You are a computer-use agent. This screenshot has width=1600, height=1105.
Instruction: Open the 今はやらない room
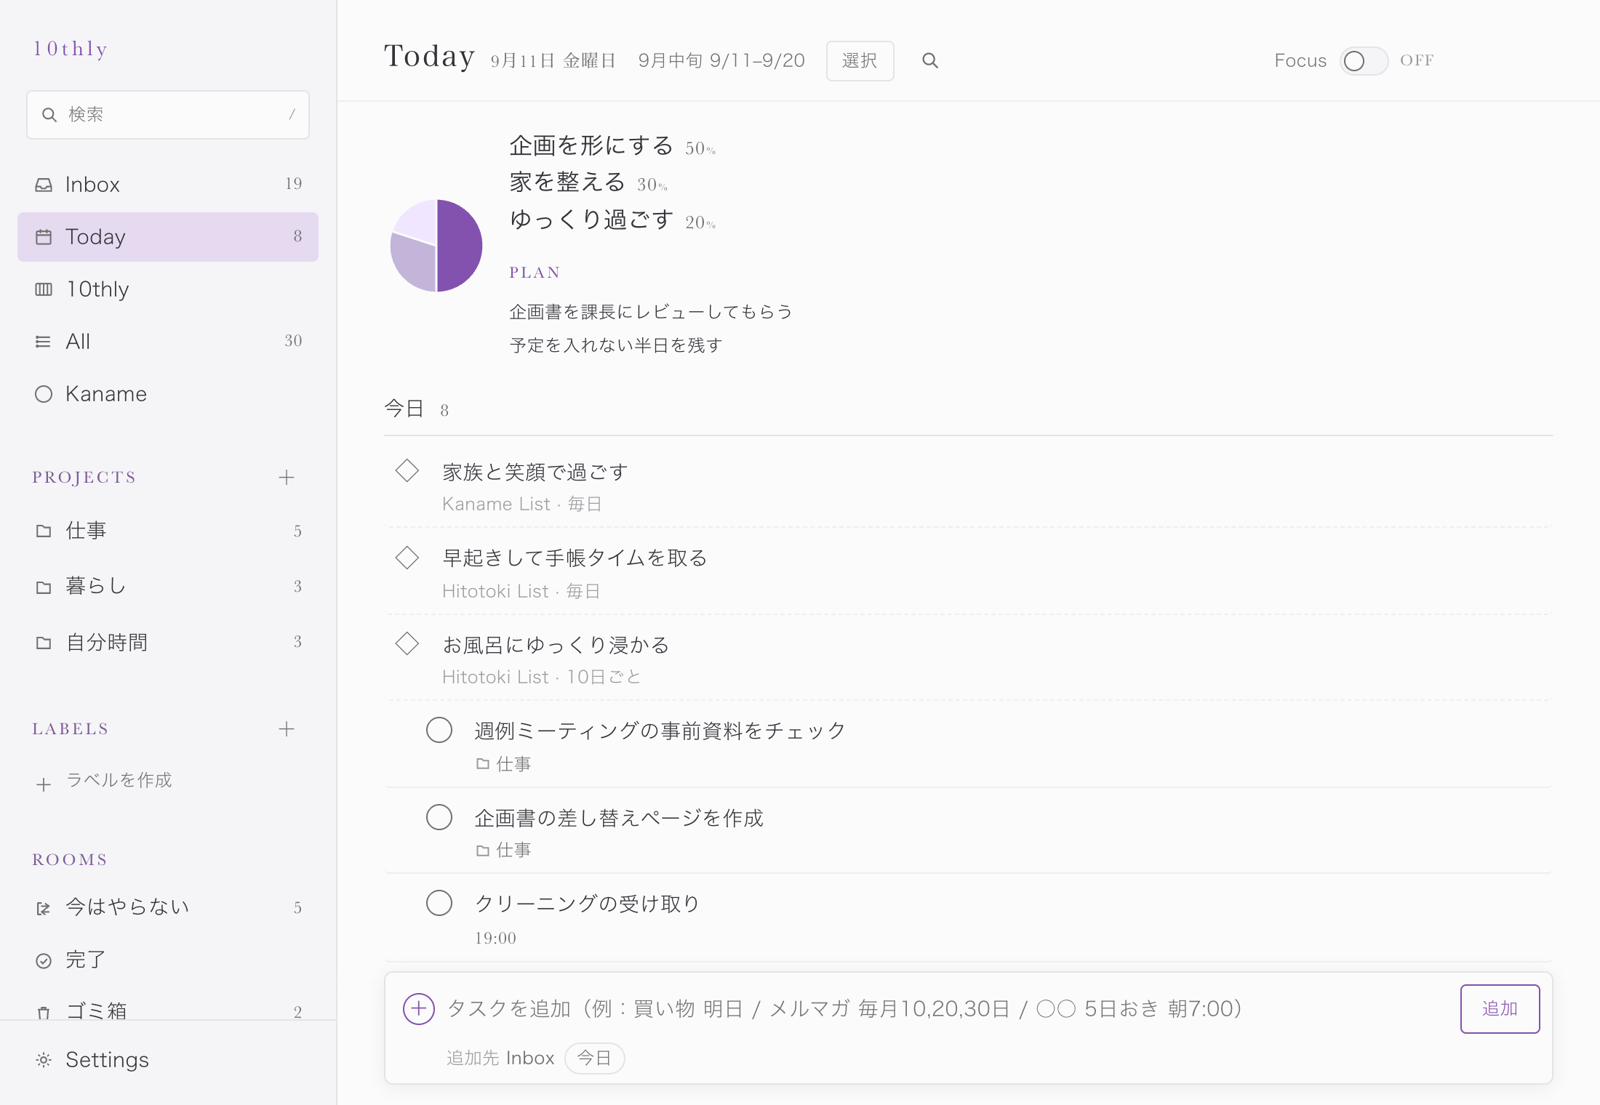click(x=168, y=907)
